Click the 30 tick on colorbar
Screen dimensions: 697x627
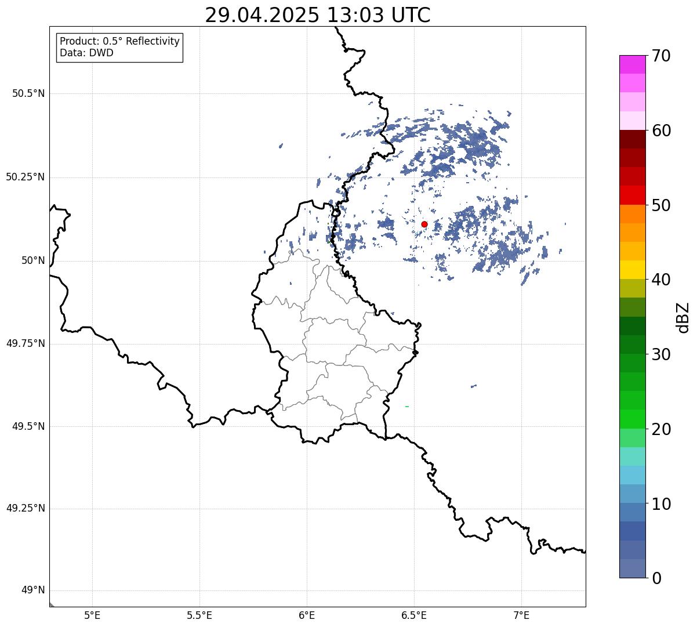661,354
